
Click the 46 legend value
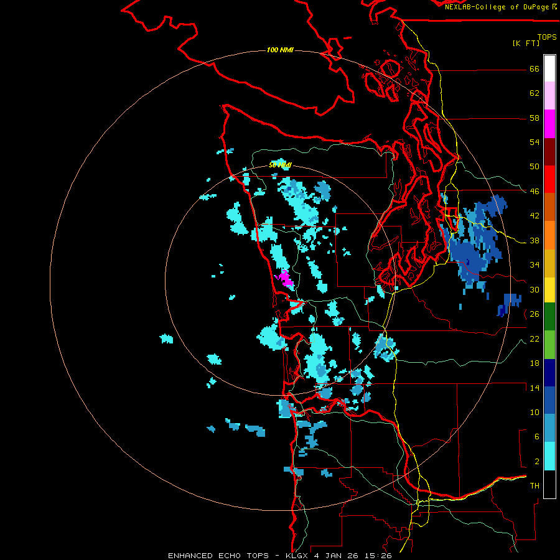point(534,191)
